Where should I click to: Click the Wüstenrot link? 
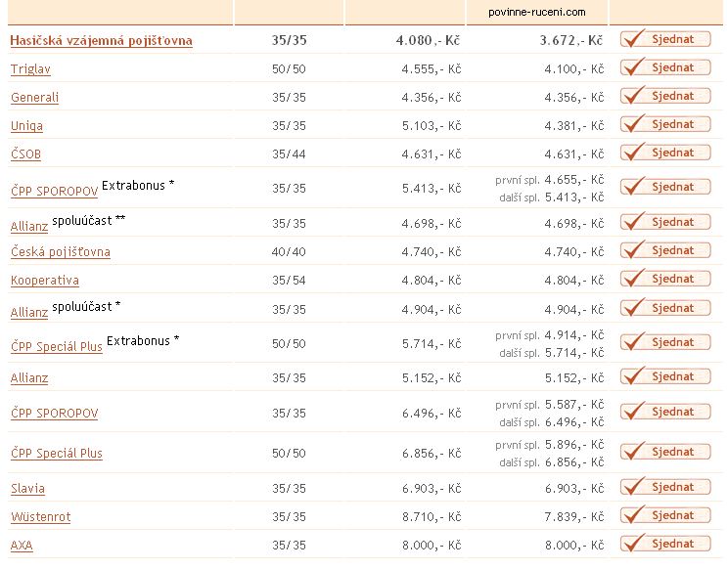click(40, 517)
